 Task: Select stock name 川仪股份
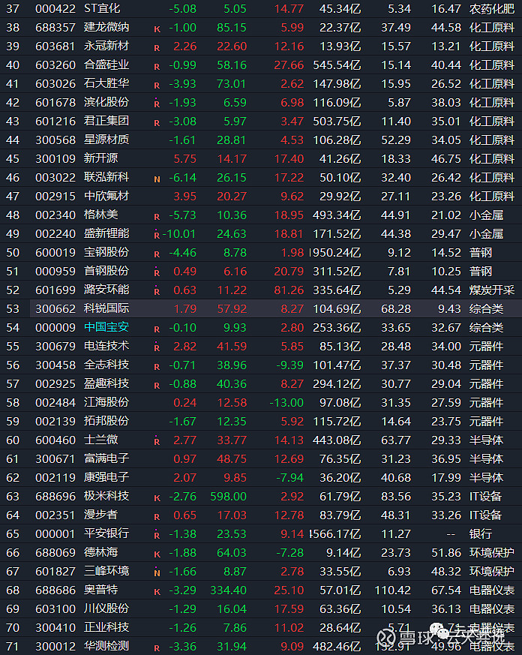[x=106, y=608]
